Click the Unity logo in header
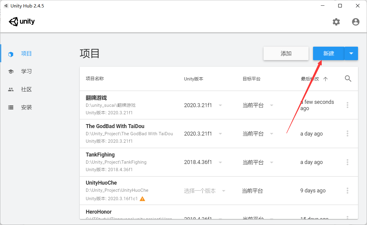 (x=22, y=22)
